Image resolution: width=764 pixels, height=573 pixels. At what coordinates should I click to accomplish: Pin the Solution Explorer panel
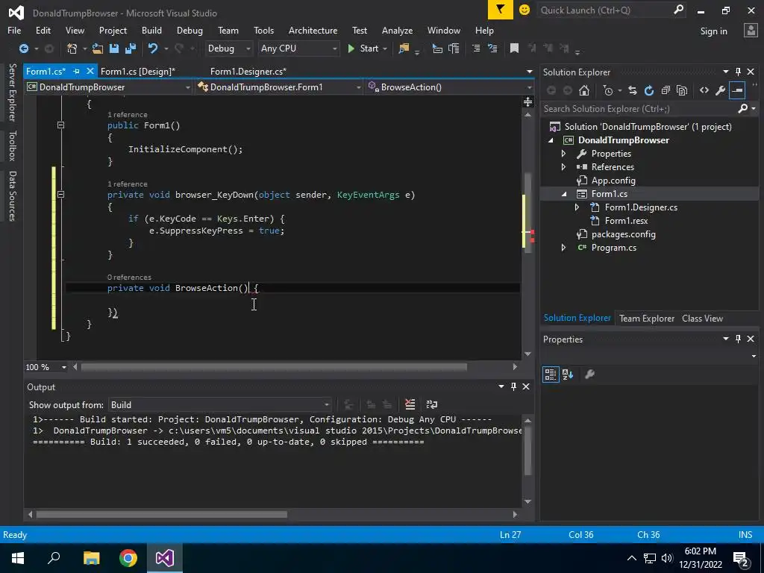(738, 72)
